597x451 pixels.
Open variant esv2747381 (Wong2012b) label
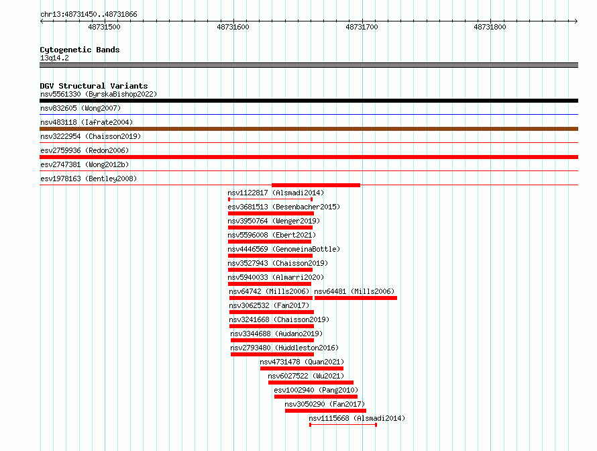[85, 164]
